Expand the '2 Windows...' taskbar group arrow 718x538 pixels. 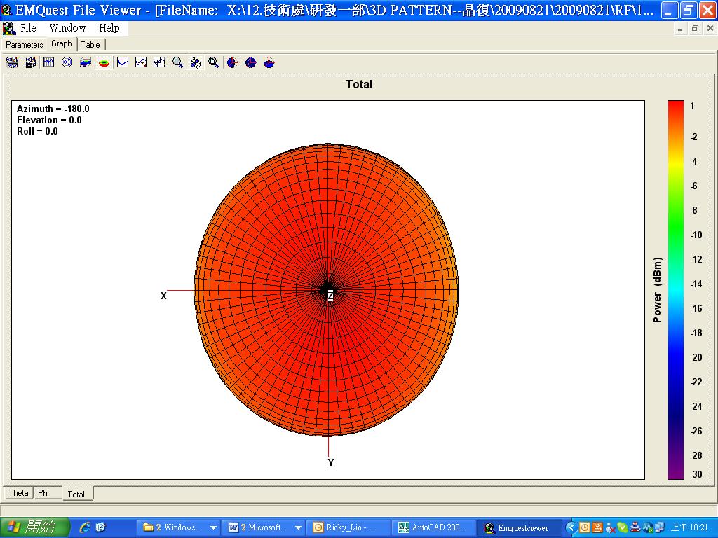[213, 527]
